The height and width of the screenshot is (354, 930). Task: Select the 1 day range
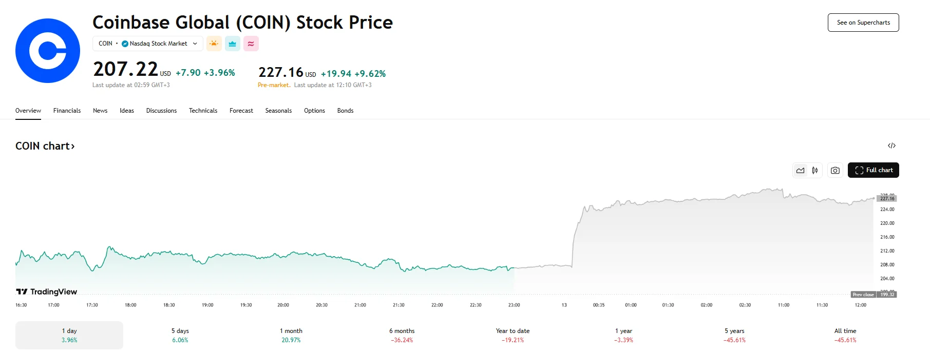(69, 335)
